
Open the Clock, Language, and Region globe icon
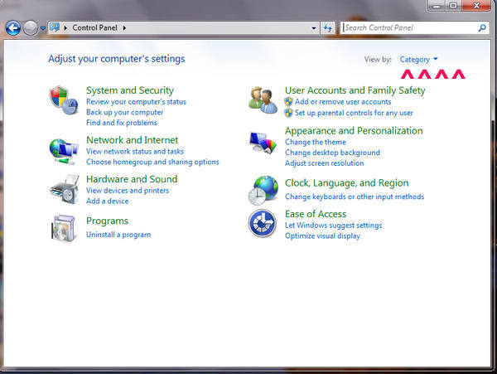pyautogui.click(x=263, y=191)
